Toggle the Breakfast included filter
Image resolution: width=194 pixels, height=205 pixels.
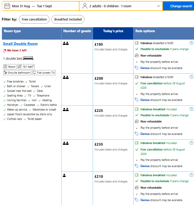tap(68, 19)
